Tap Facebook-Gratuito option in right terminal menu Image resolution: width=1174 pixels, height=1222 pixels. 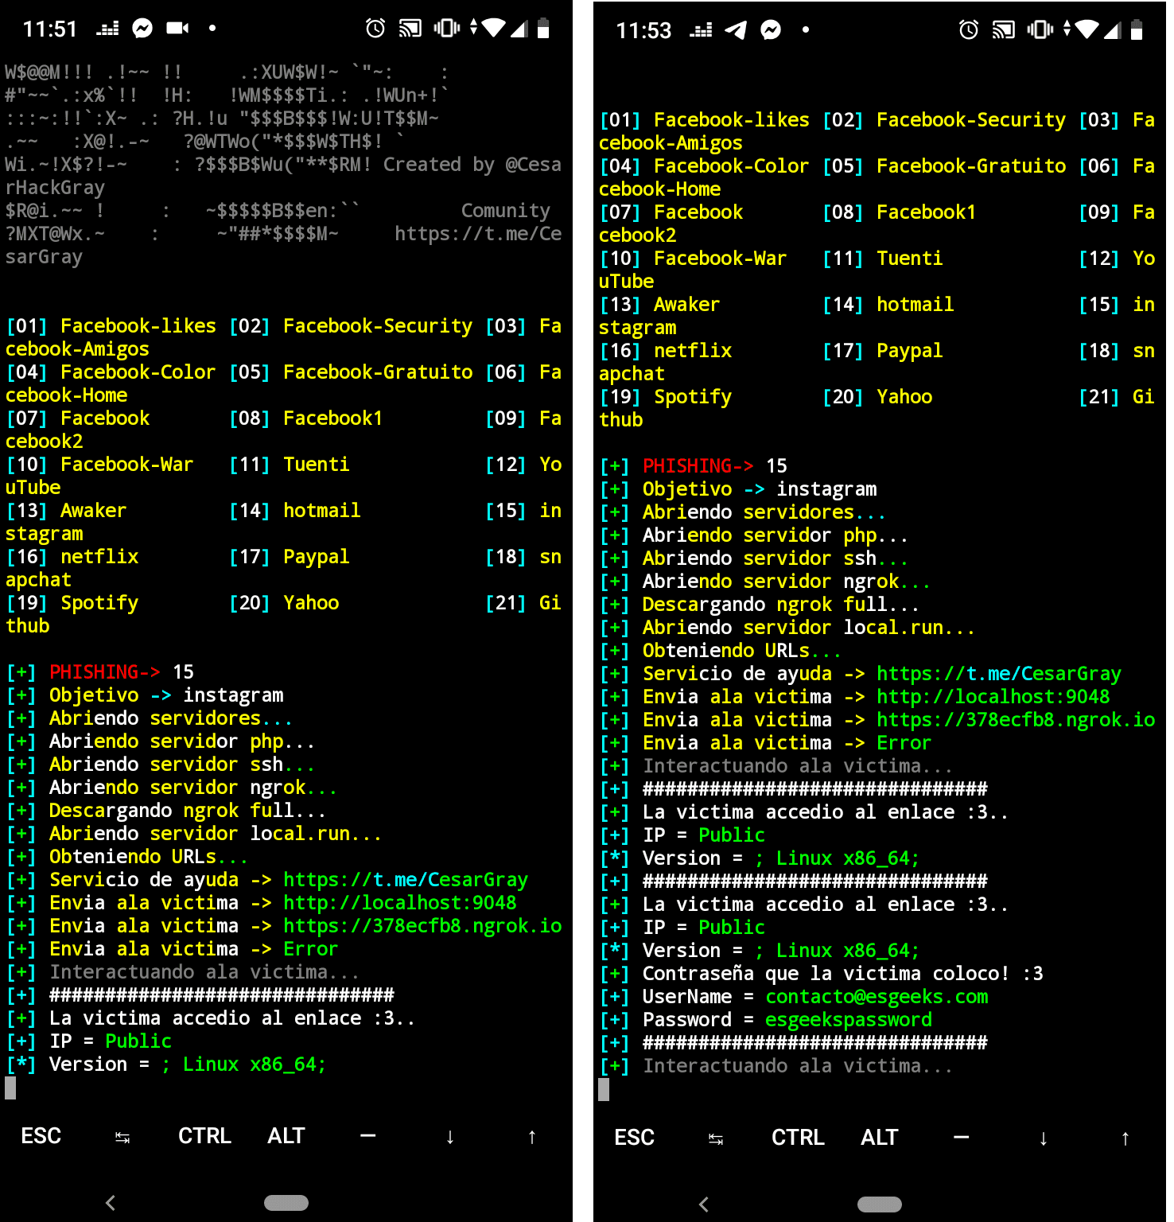971,166
